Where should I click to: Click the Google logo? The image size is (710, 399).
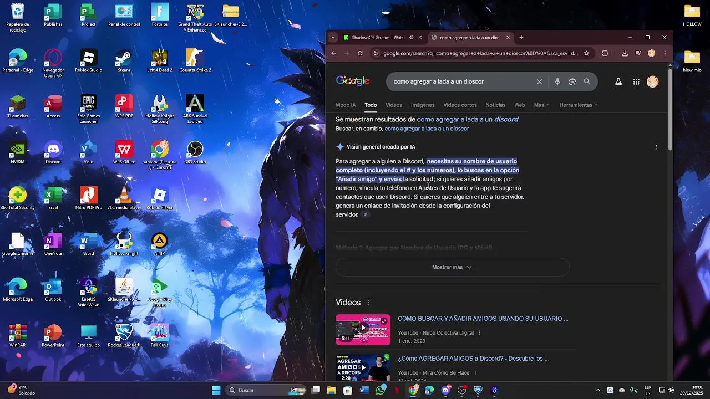[353, 81]
